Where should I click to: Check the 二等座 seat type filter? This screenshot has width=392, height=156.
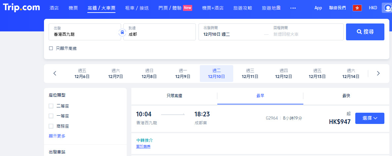click(51, 106)
